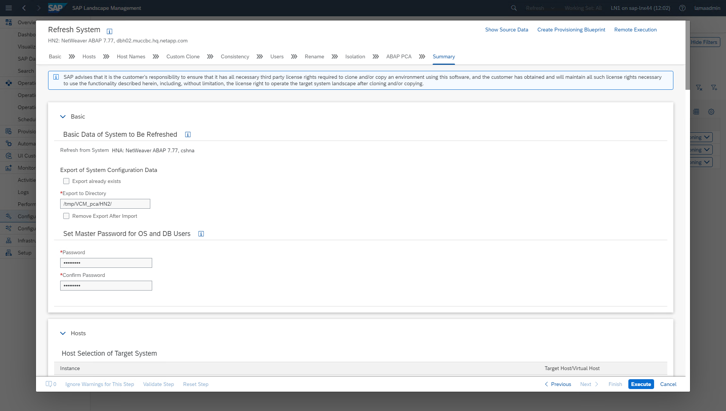Go to the Users step

(277, 56)
